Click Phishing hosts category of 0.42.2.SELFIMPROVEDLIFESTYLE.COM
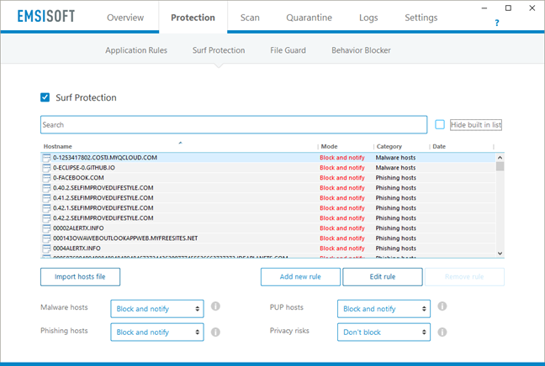 point(395,218)
